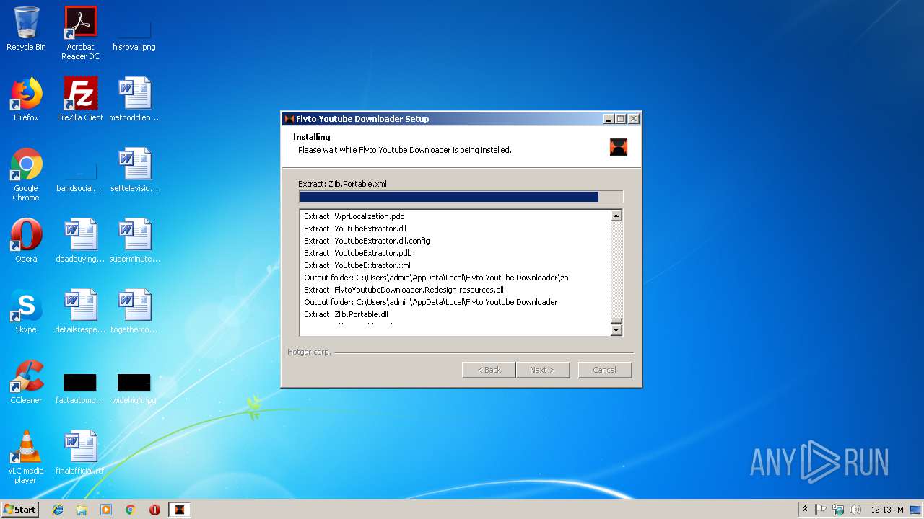Select the Output folder line ending in \zh
This screenshot has width=924, height=519.
[x=436, y=278]
